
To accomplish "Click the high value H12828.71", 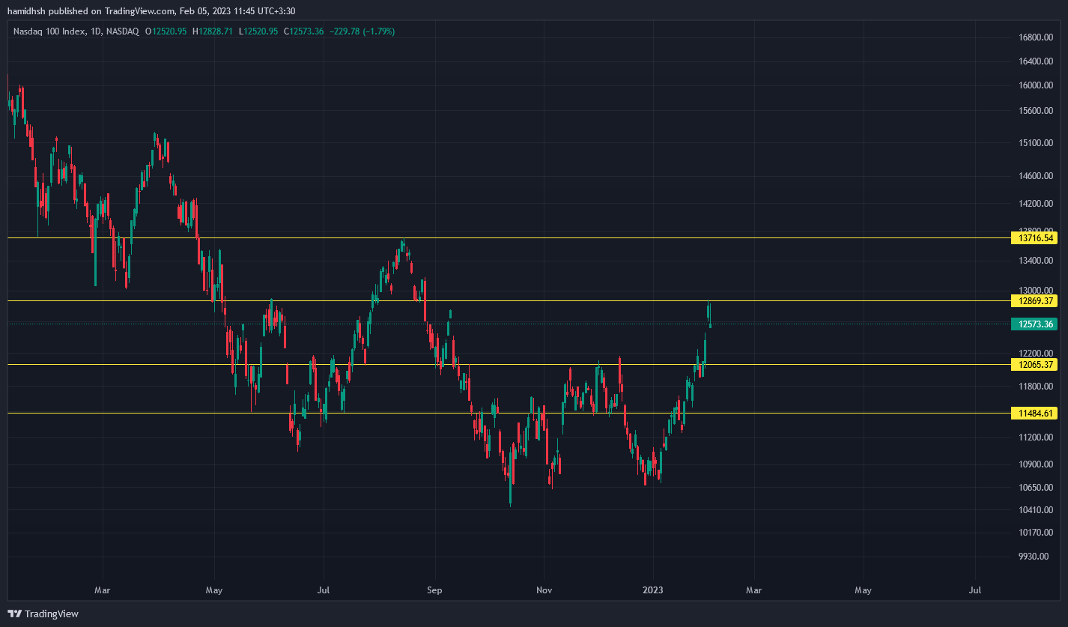I will pyautogui.click(x=213, y=31).
